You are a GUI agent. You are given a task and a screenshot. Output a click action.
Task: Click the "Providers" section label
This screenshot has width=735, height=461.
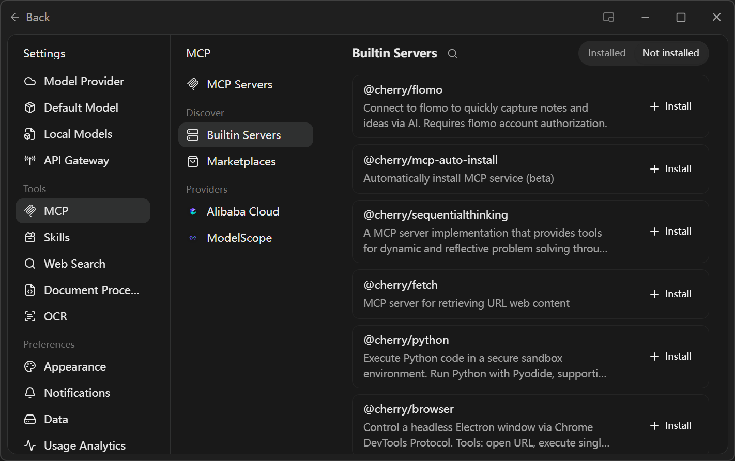point(207,189)
